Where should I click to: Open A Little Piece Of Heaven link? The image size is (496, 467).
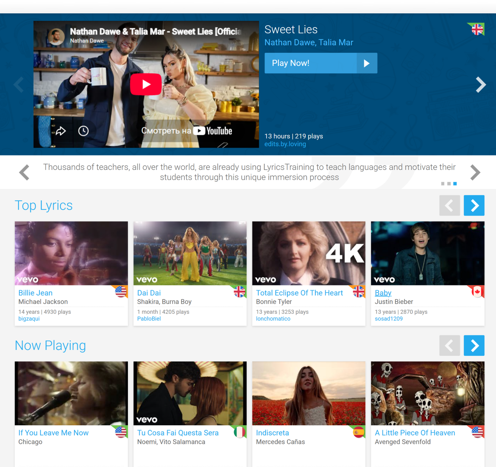pyautogui.click(x=415, y=433)
